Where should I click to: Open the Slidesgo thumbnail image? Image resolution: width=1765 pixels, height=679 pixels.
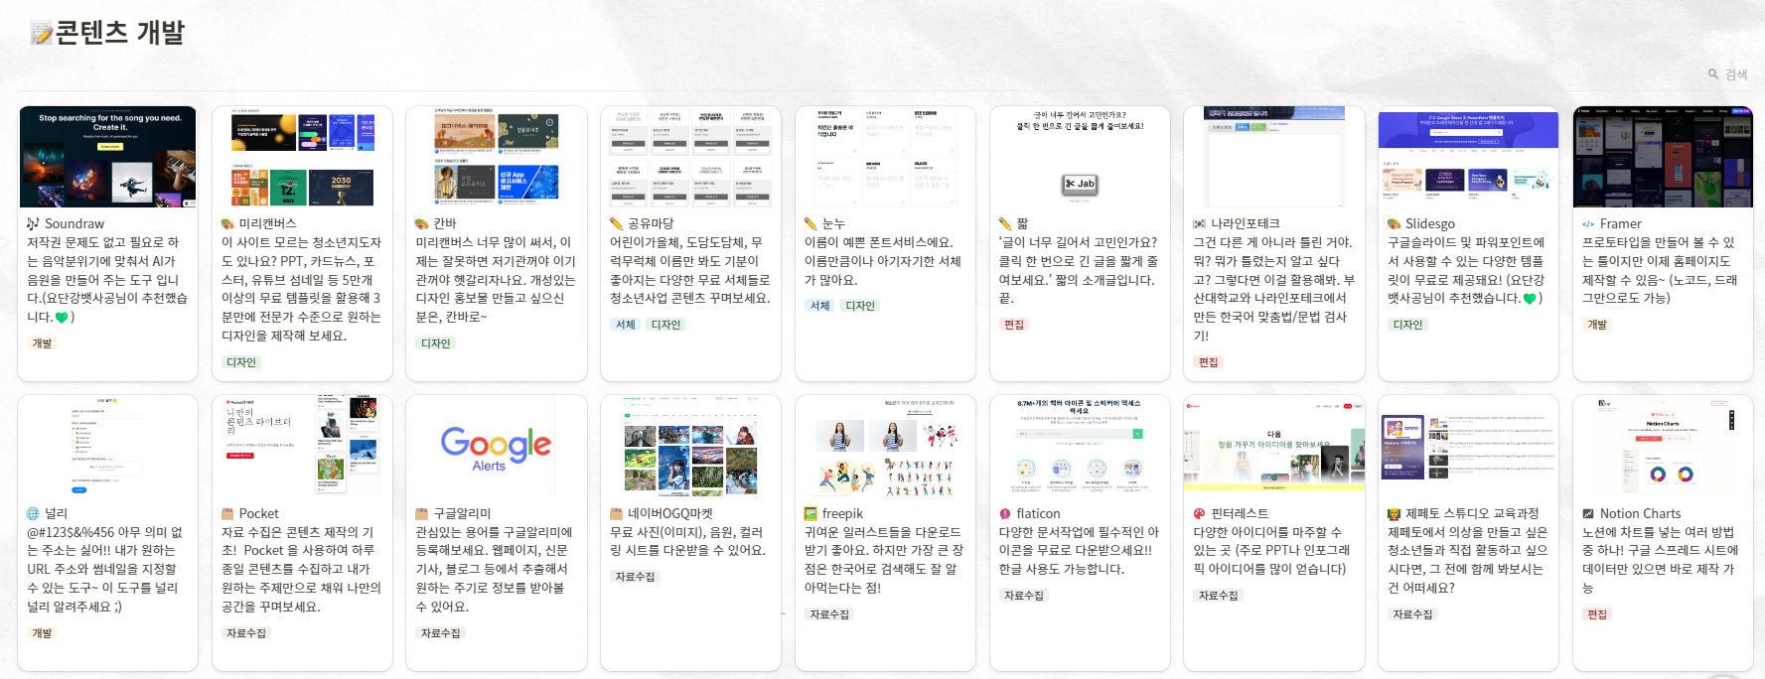[1468, 157]
